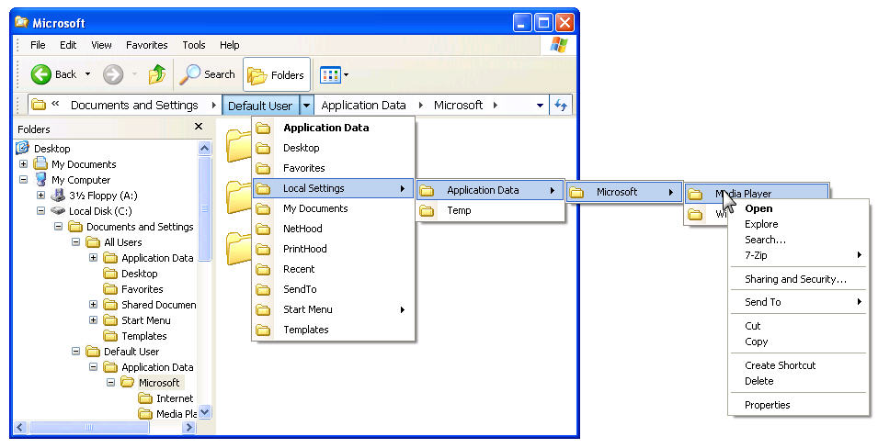
Task: Click the Application Data breadcrumb segment
Action: pyautogui.click(x=363, y=106)
